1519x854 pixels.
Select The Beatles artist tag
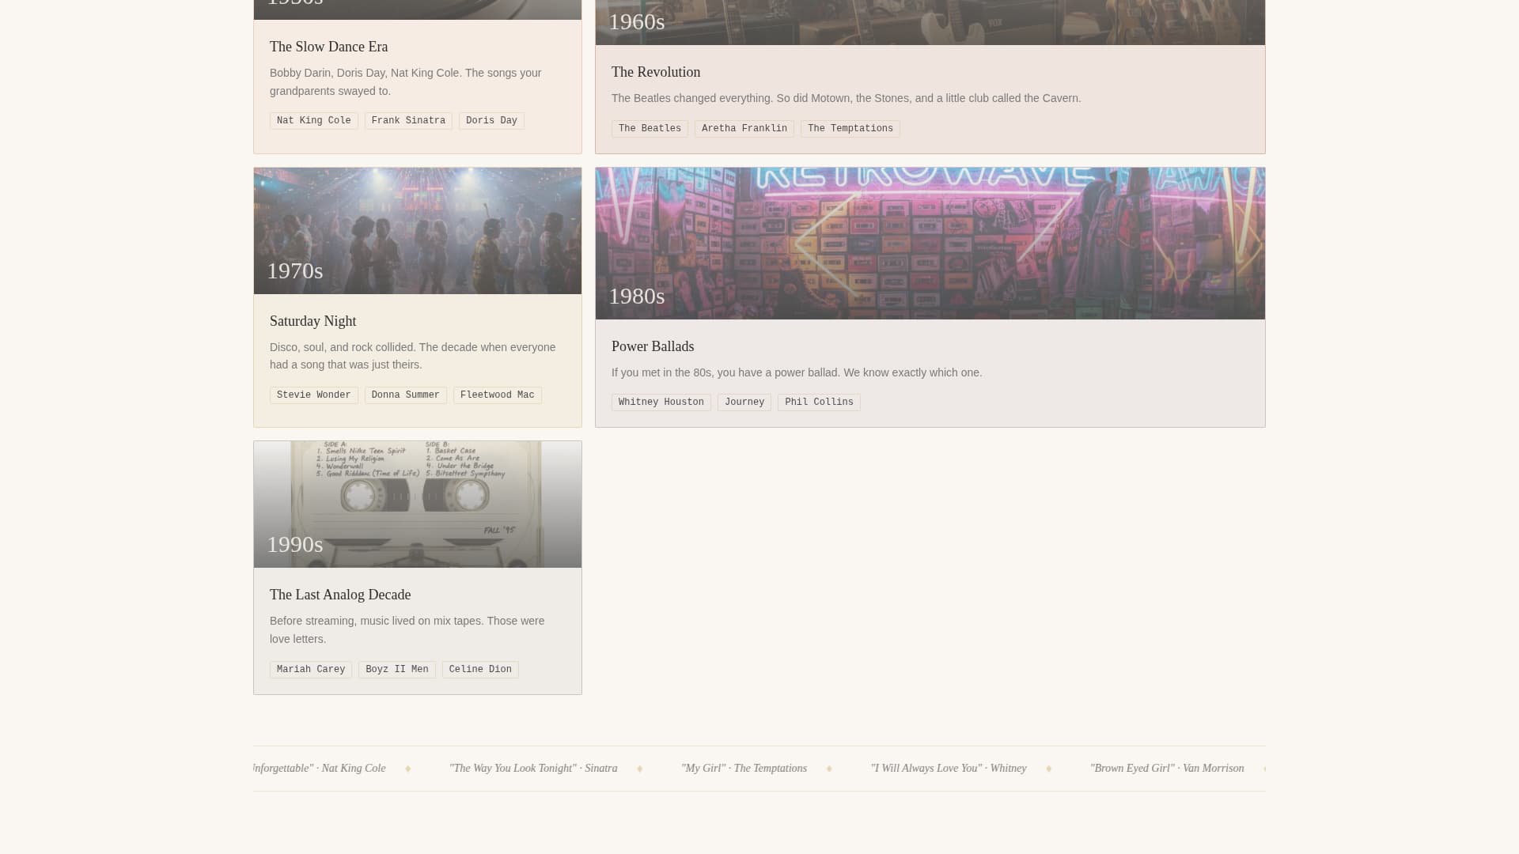[650, 128]
